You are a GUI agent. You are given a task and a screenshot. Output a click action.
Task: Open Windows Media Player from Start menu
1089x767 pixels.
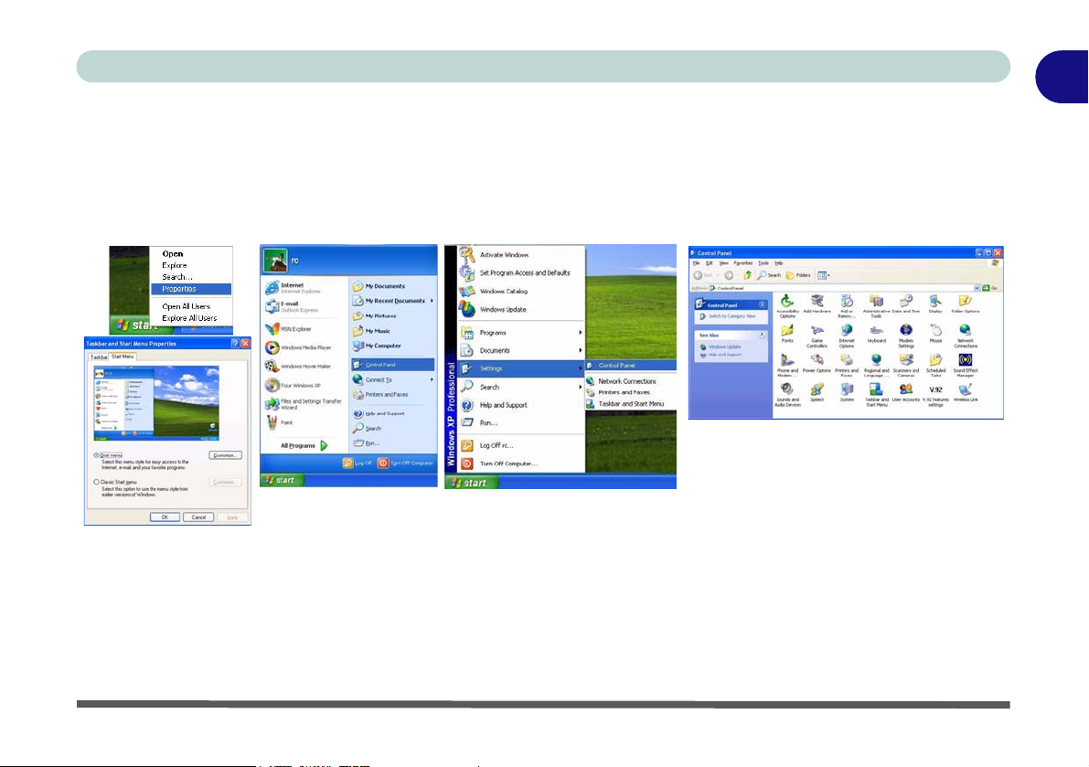coord(299,347)
